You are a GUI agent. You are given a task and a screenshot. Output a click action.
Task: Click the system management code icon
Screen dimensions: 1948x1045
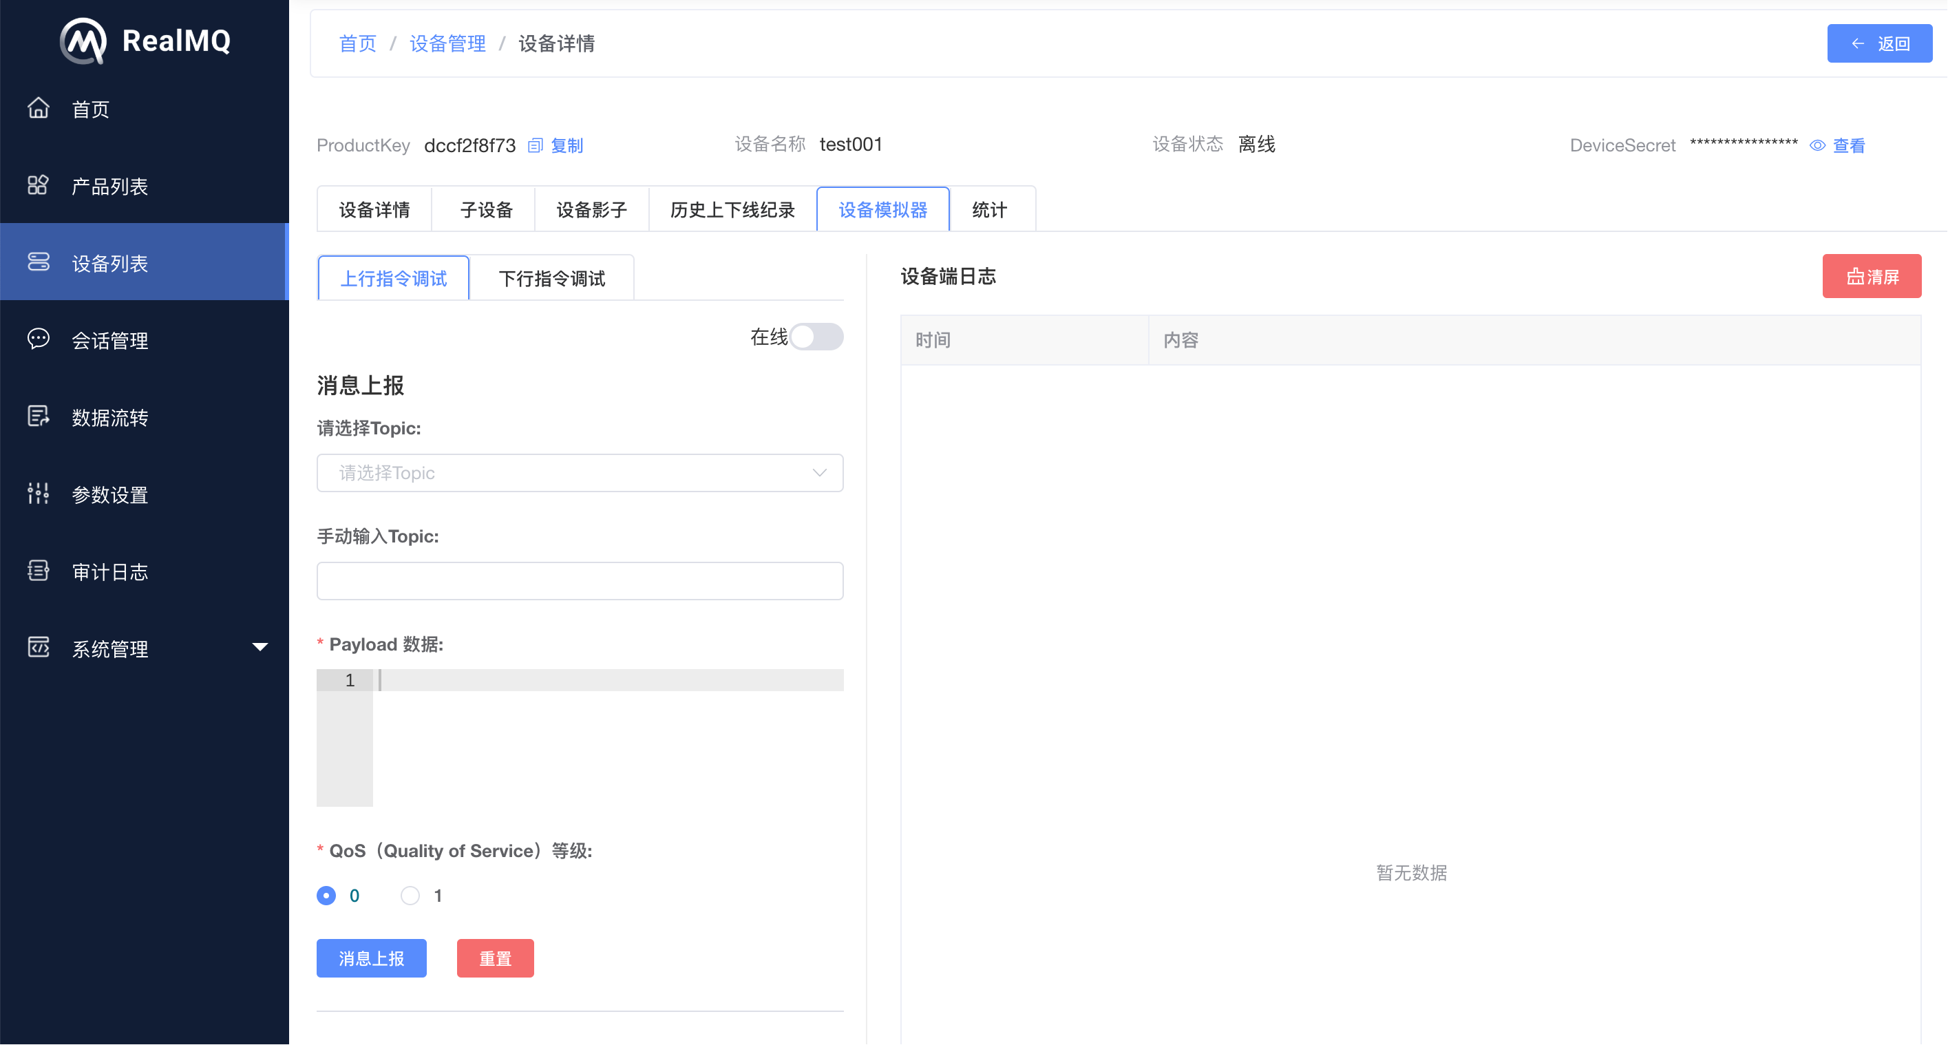pyautogui.click(x=39, y=647)
